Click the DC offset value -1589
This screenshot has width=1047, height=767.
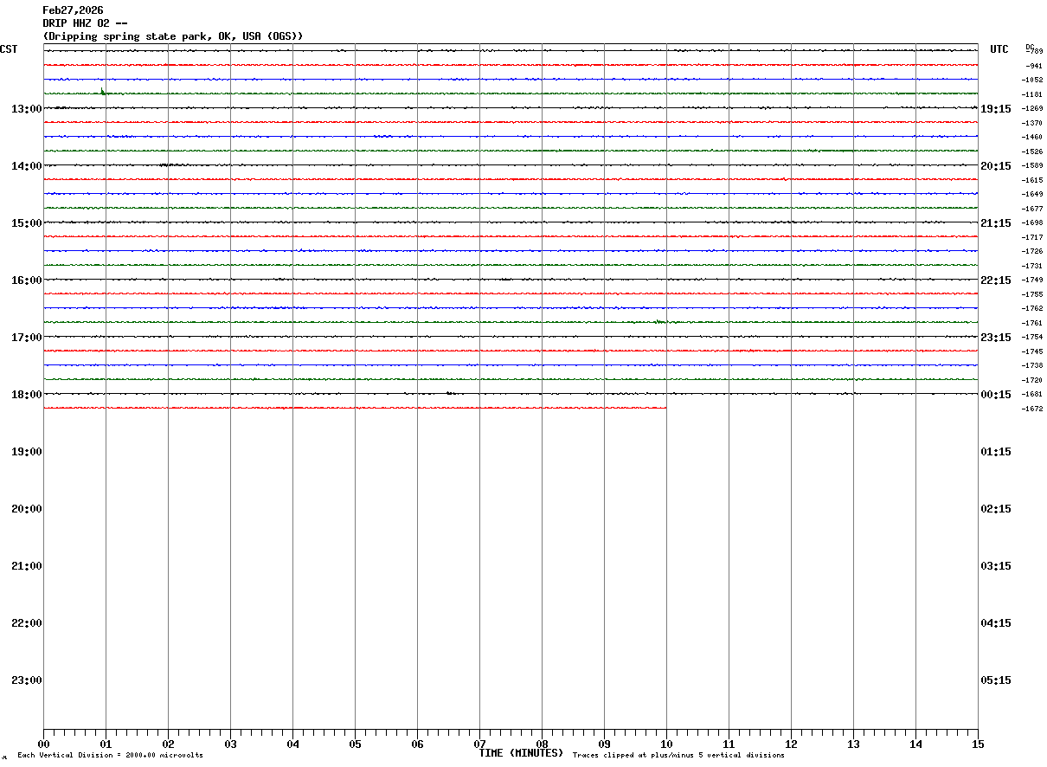click(x=1032, y=165)
